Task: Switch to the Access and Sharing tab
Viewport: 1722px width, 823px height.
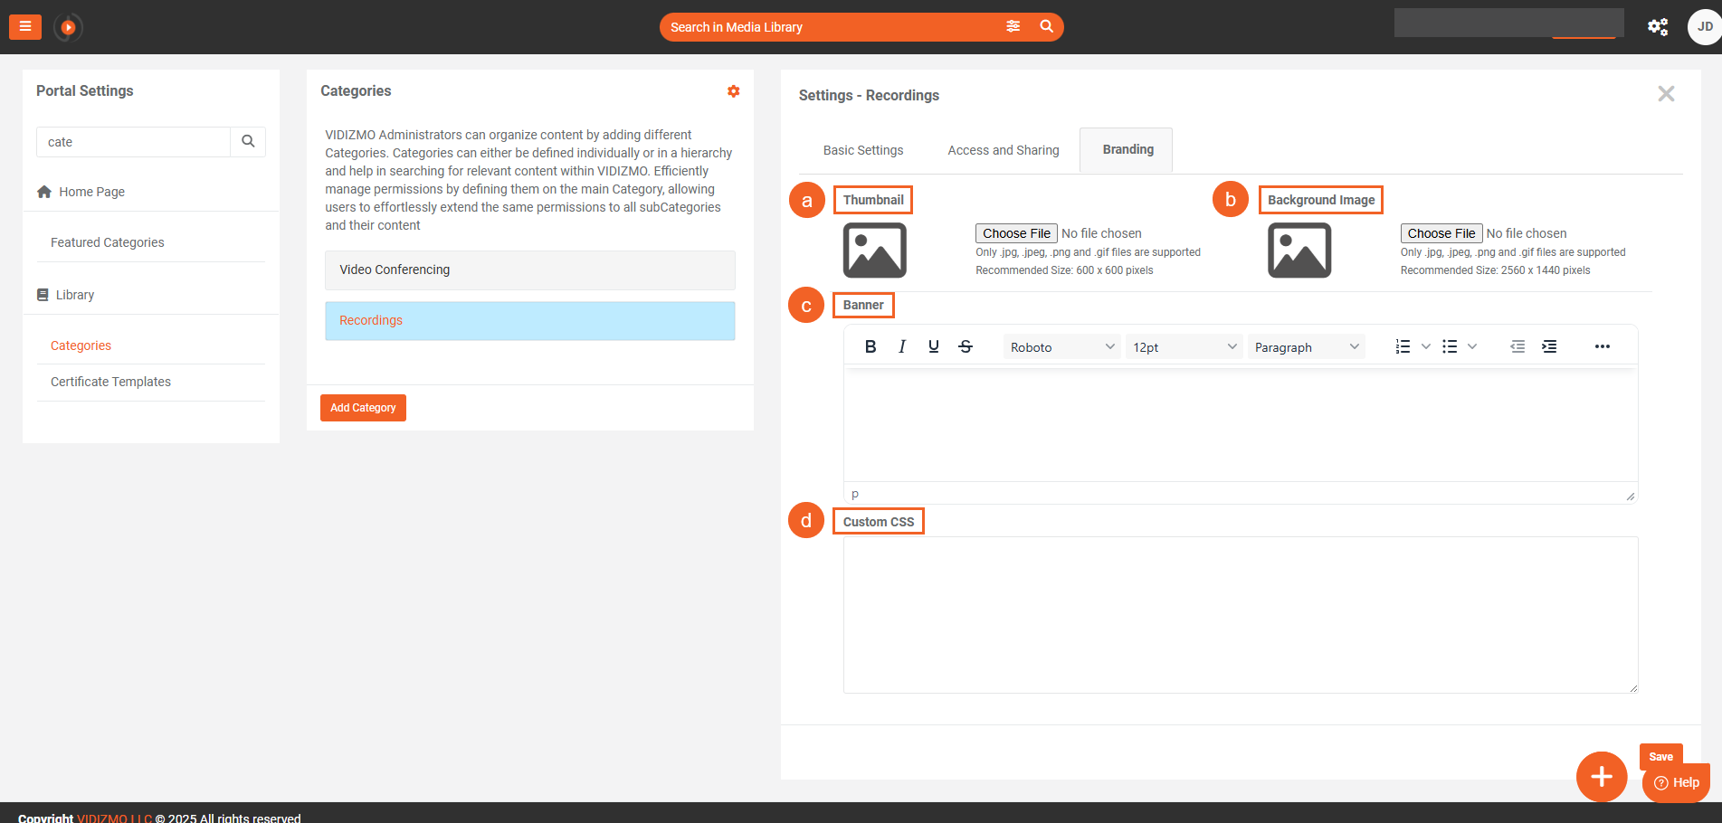Action: [x=1003, y=150]
